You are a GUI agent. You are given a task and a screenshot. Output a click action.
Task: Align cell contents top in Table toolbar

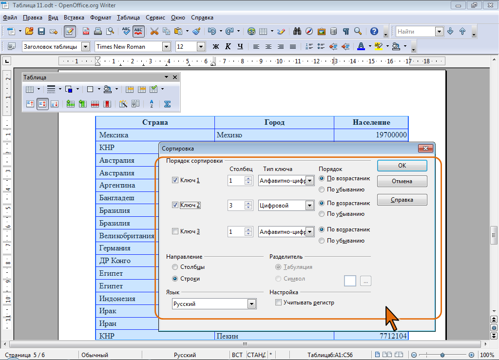tap(30, 104)
